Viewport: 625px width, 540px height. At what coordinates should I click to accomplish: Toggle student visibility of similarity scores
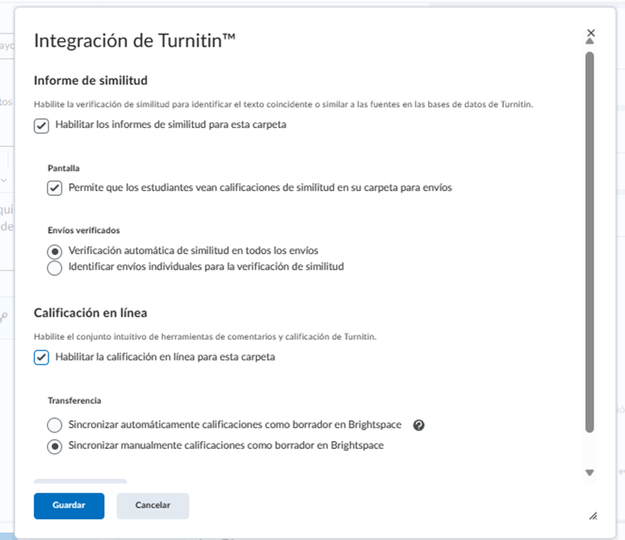[54, 187]
